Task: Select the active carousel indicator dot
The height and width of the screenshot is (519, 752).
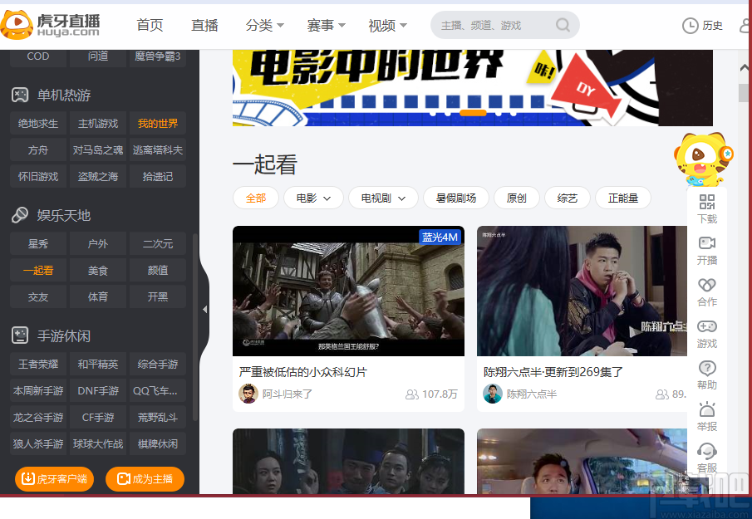Action: pos(473,112)
